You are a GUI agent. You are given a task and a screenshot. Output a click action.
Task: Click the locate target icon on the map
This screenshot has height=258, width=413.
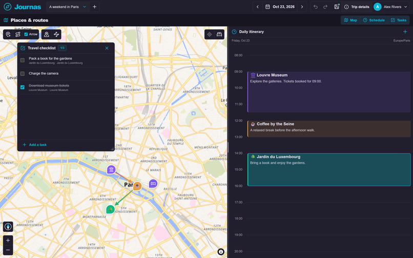pyautogui.click(x=210, y=34)
